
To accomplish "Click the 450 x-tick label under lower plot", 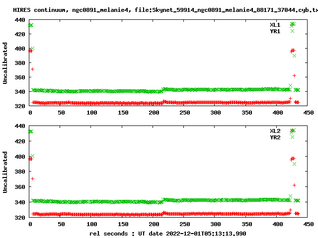I will point(309,224).
